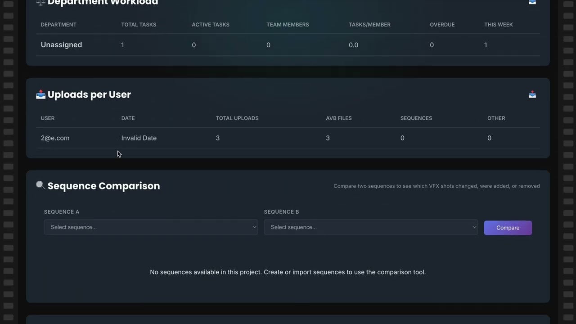The height and width of the screenshot is (324, 576).
Task: Click the Uploads per User heading
Action: (x=89, y=94)
